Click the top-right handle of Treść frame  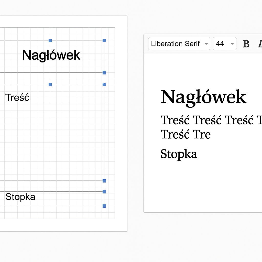pyautogui.click(x=104, y=84)
